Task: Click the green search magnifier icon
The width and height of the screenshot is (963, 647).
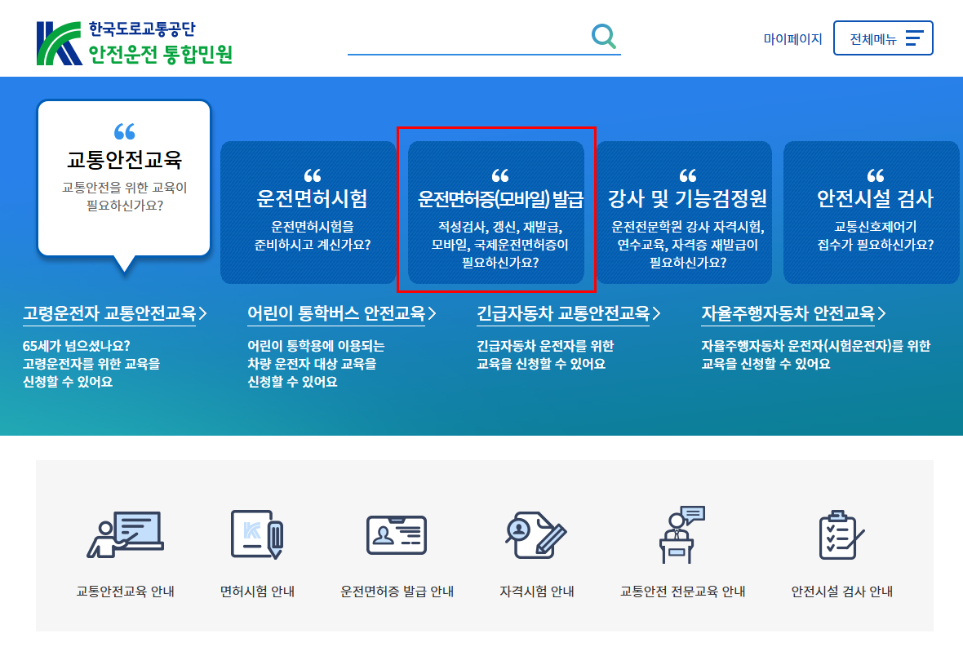Action: coord(604,36)
